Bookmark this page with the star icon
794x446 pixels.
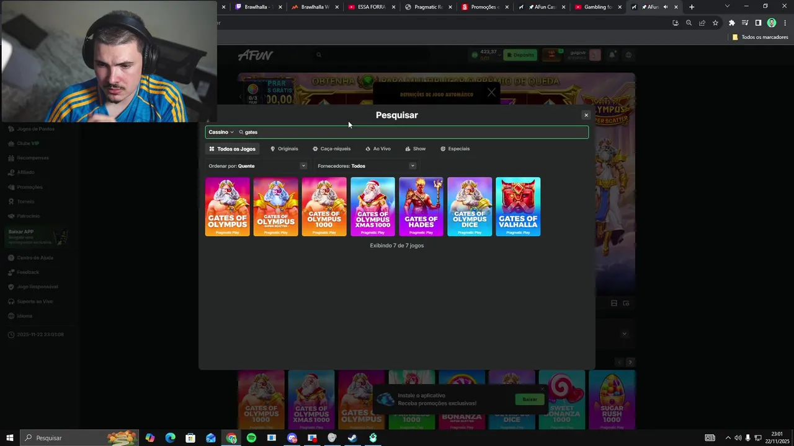click(x=715, y=23)
